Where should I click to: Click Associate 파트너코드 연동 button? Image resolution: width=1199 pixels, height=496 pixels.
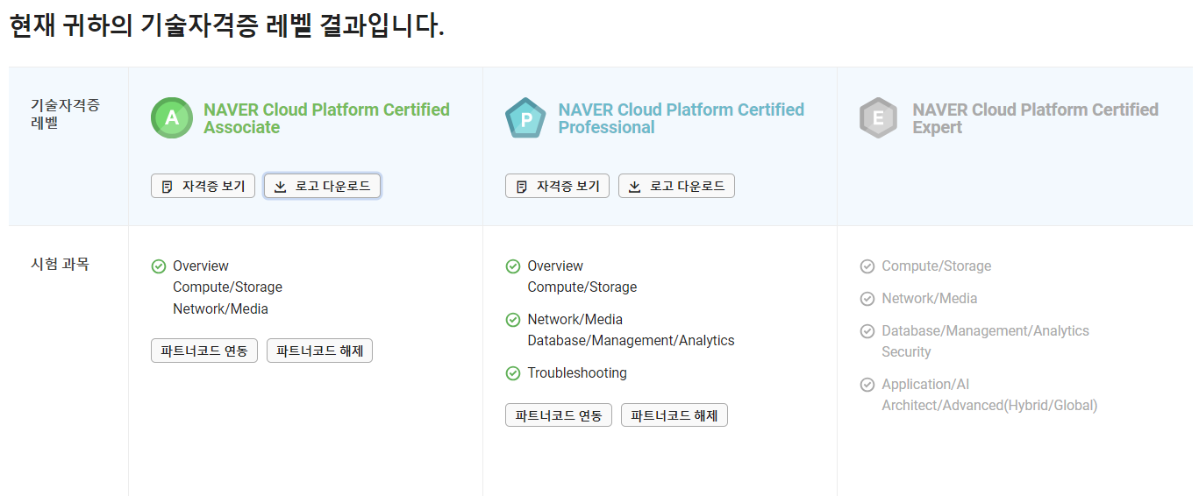pos(204,351)
